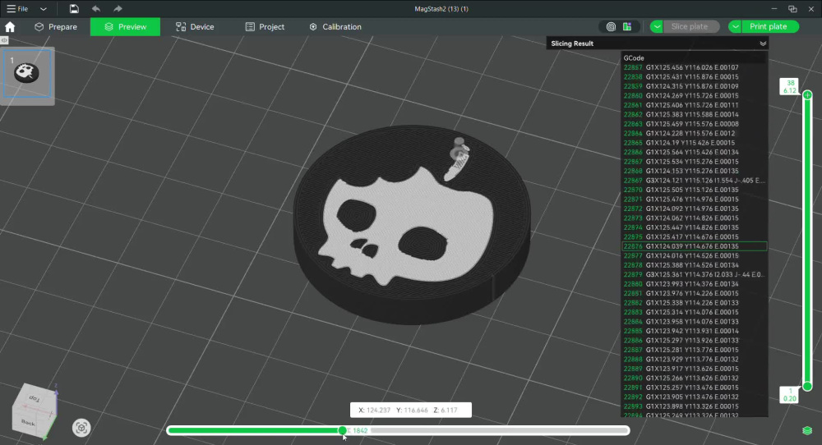Expand the Slice plate dropdown arrow
Image resolution: width=822 pixels, height=445 pixels.
tap(656, 27)
